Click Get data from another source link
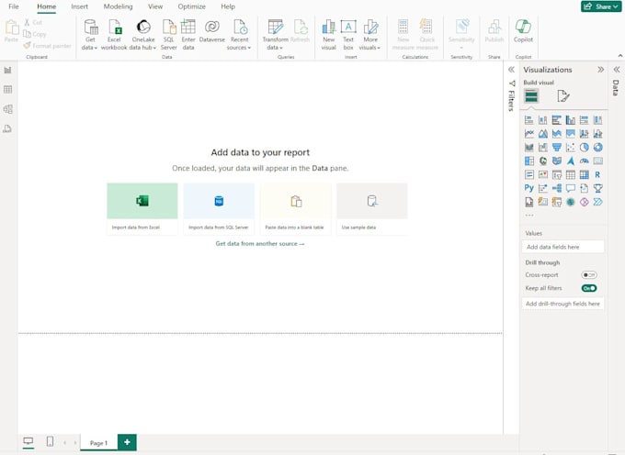 (259, 244)
